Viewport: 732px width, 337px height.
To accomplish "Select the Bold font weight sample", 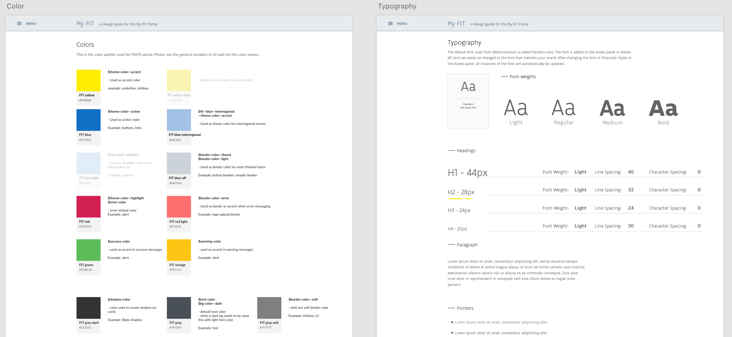I will [x=663, y=112].
